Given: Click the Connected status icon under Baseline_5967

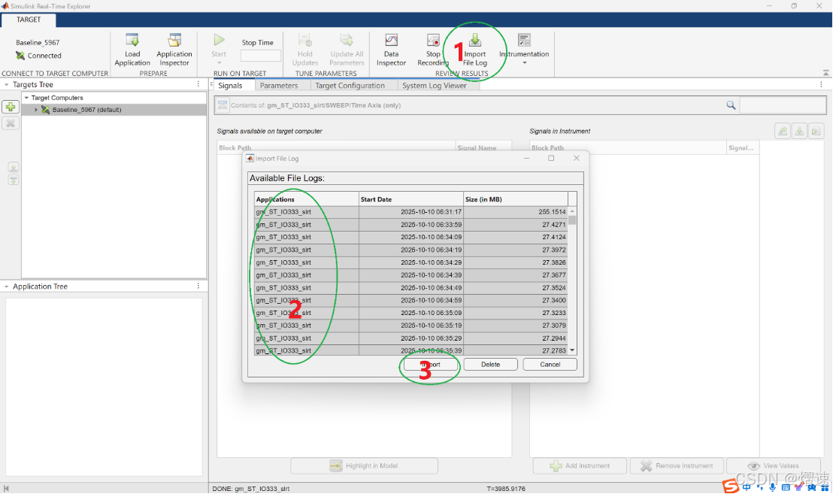Looking at the screenshot, I should click(20, 55).
